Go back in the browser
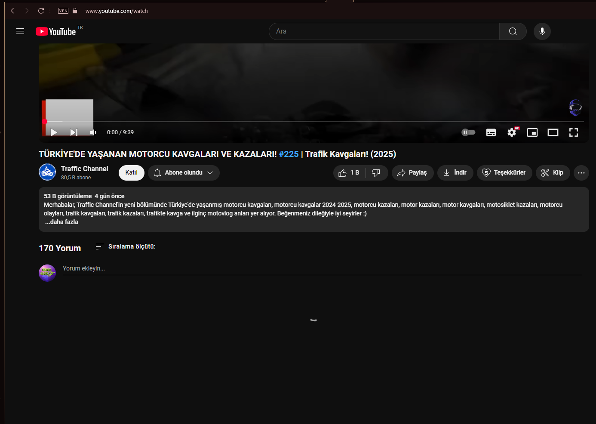The image size is (596, 424). [x=12, y=11]
